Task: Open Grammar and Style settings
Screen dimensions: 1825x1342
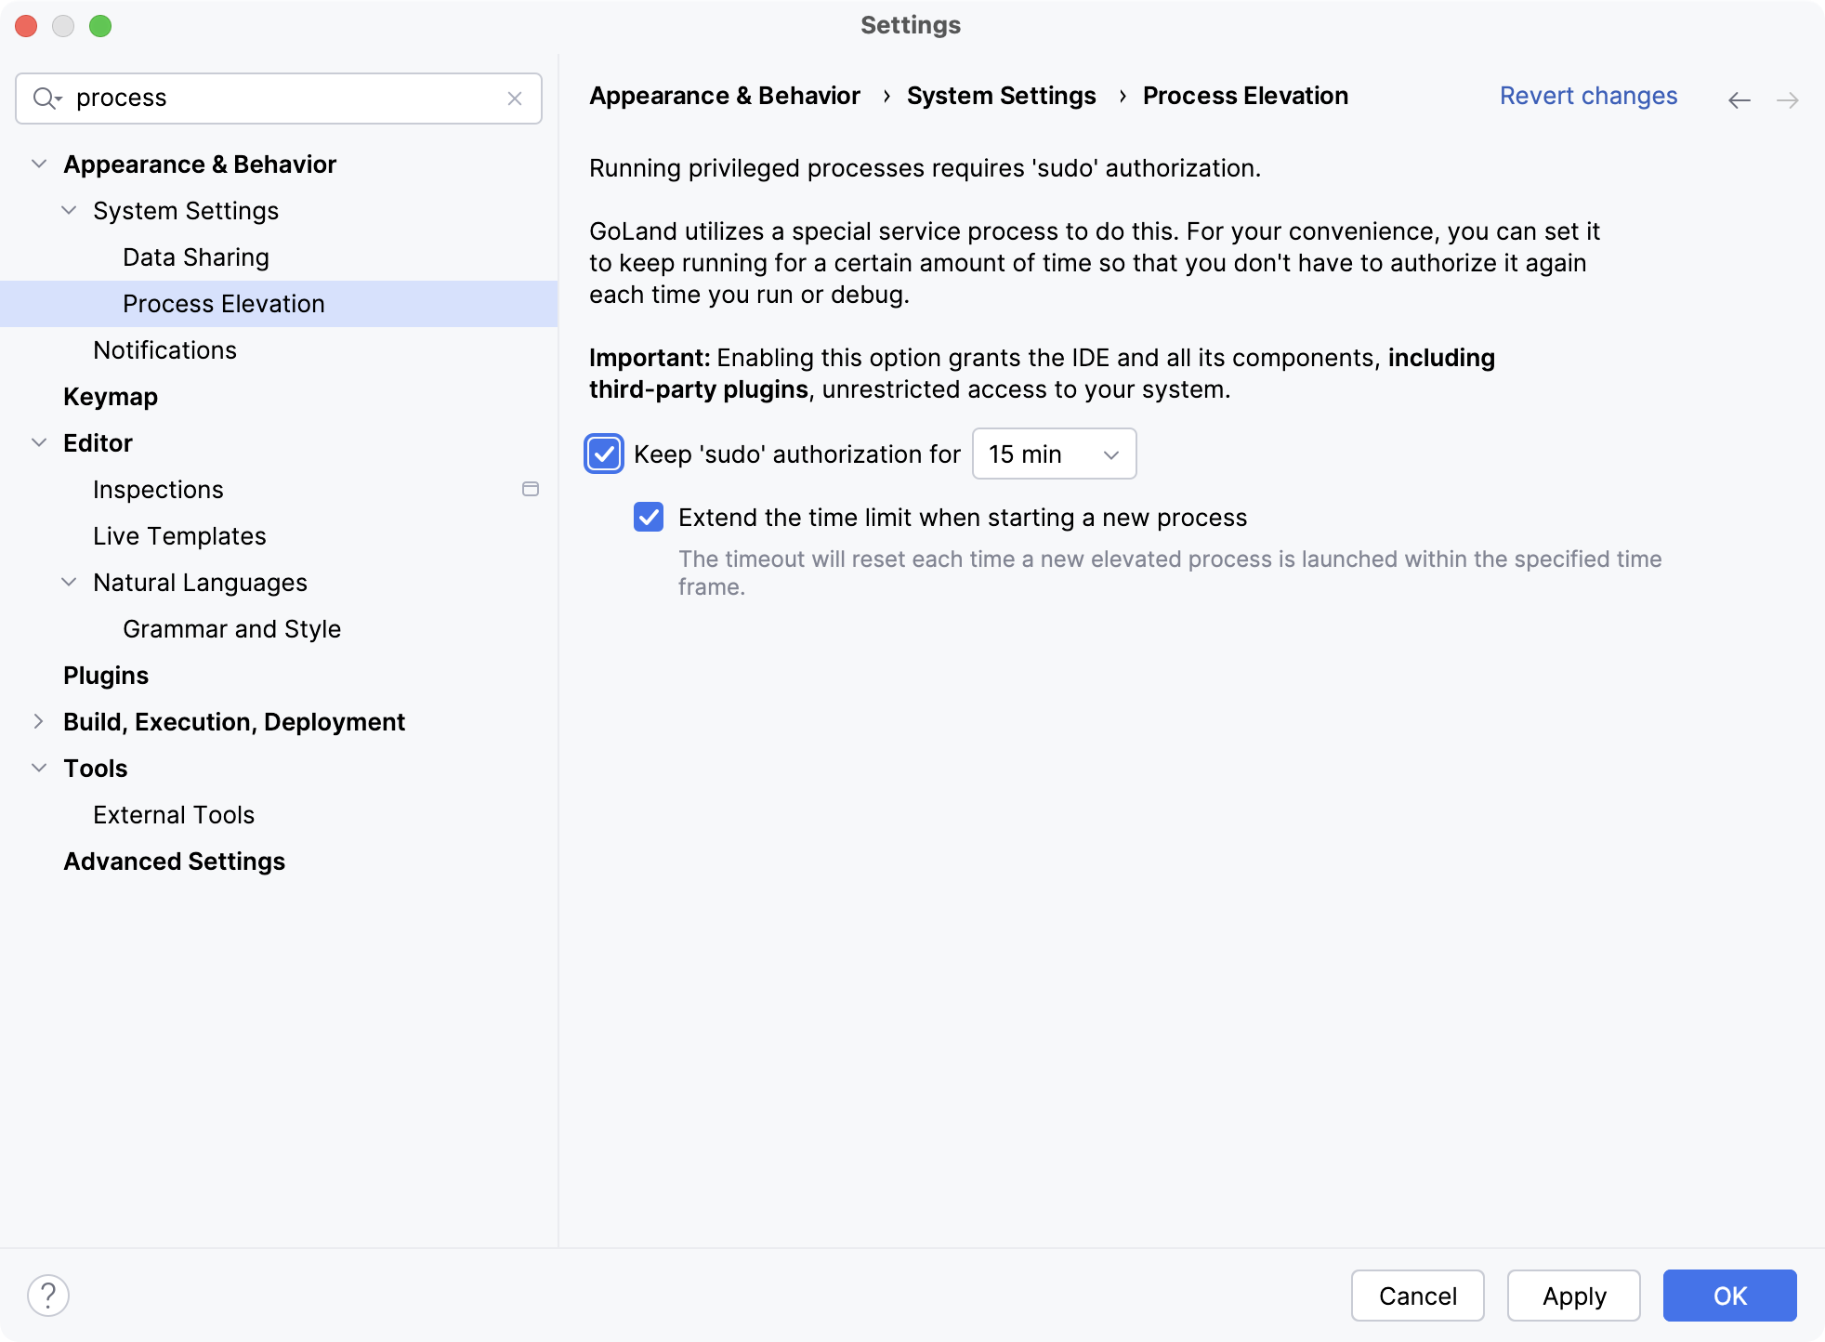Action: point(231,628)
